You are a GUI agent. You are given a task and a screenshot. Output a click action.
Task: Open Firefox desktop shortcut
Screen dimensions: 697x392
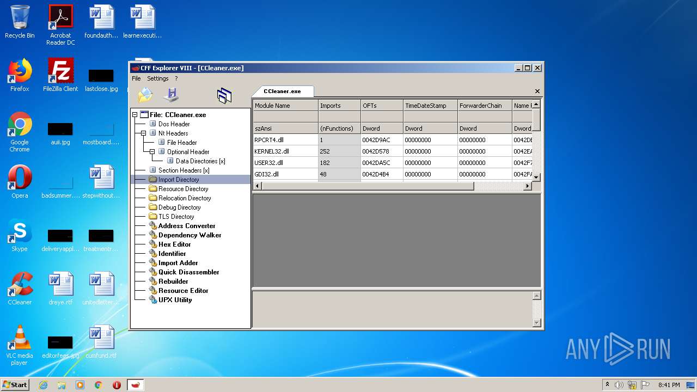point(20,75)
